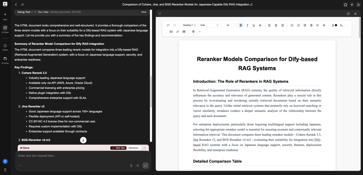
Task: Click the plus icon in top right
Action: click(x=352, y=5)
